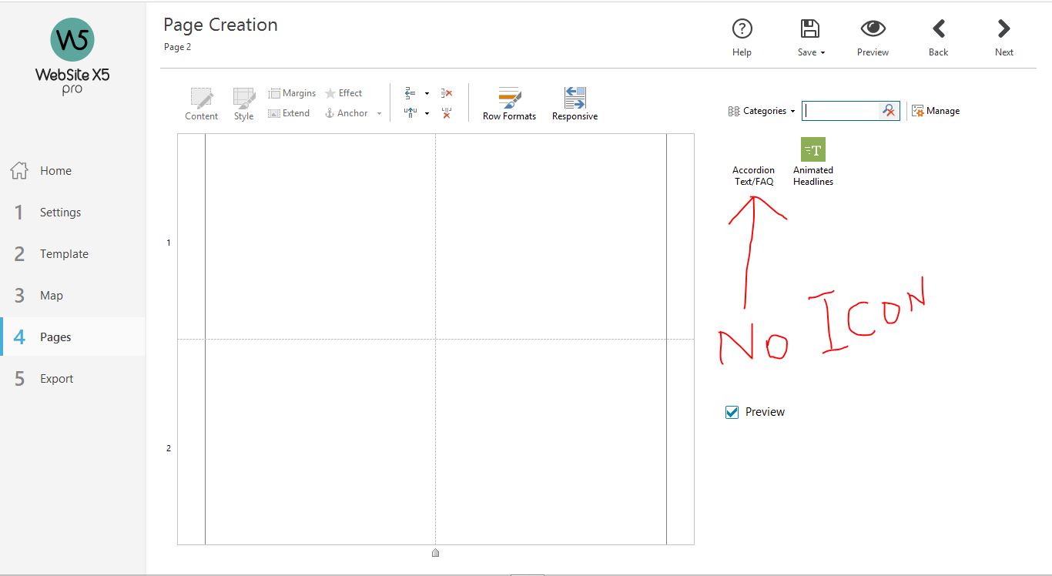Screen dimensions: 1052x576
Task: Open the Effect star tool
Action: coord(343,93)
